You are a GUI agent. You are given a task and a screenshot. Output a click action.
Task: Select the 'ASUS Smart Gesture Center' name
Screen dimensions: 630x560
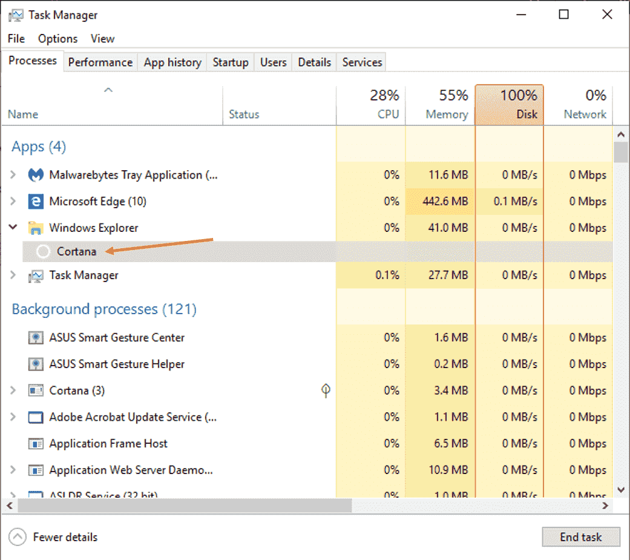[x=117, y=338]
